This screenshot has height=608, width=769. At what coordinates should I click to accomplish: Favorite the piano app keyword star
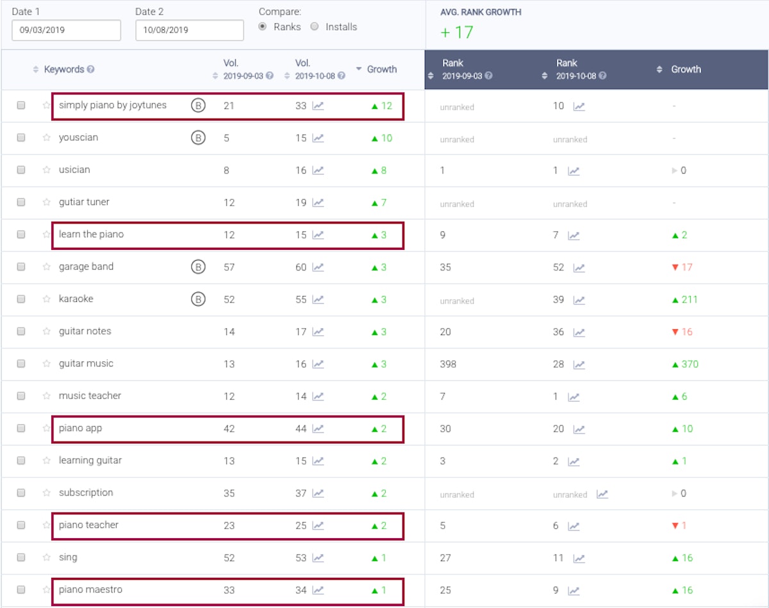point(46,429)
